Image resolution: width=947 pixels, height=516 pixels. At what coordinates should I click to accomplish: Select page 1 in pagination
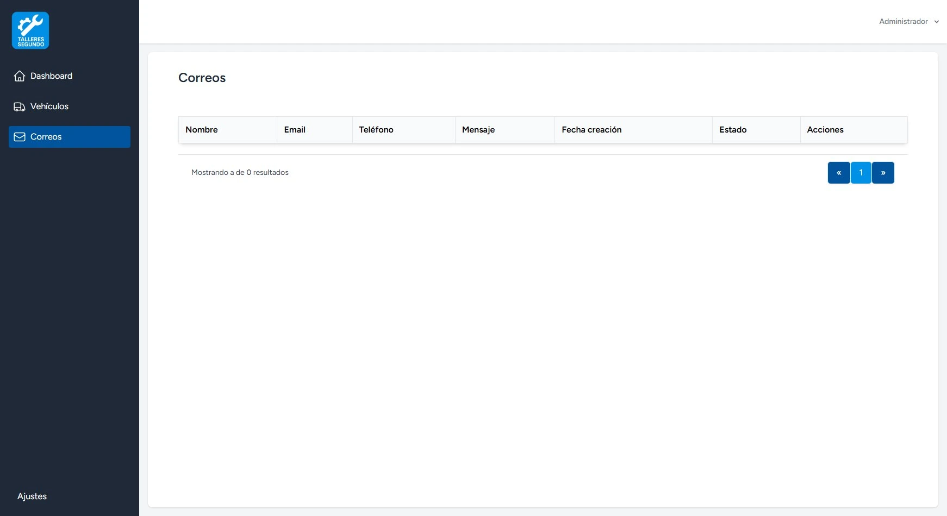(x=861, y=173)
